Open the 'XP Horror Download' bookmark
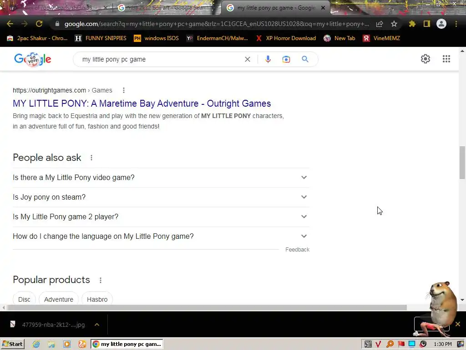Viewport: 466px width, 350px height. click(286, 38)
